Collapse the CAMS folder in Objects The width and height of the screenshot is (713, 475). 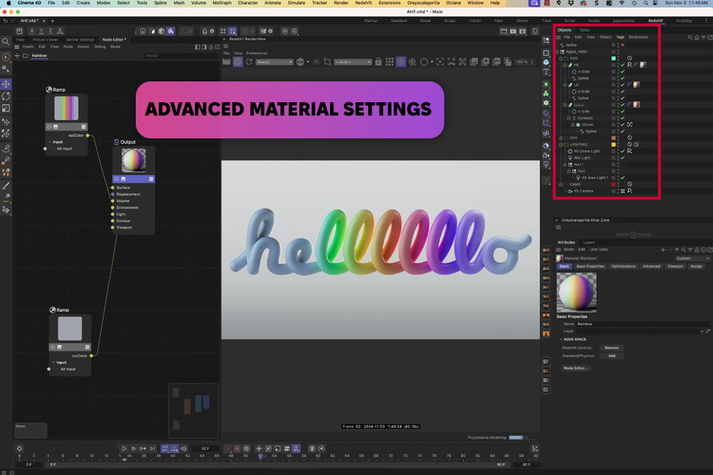tap(561, 184)
